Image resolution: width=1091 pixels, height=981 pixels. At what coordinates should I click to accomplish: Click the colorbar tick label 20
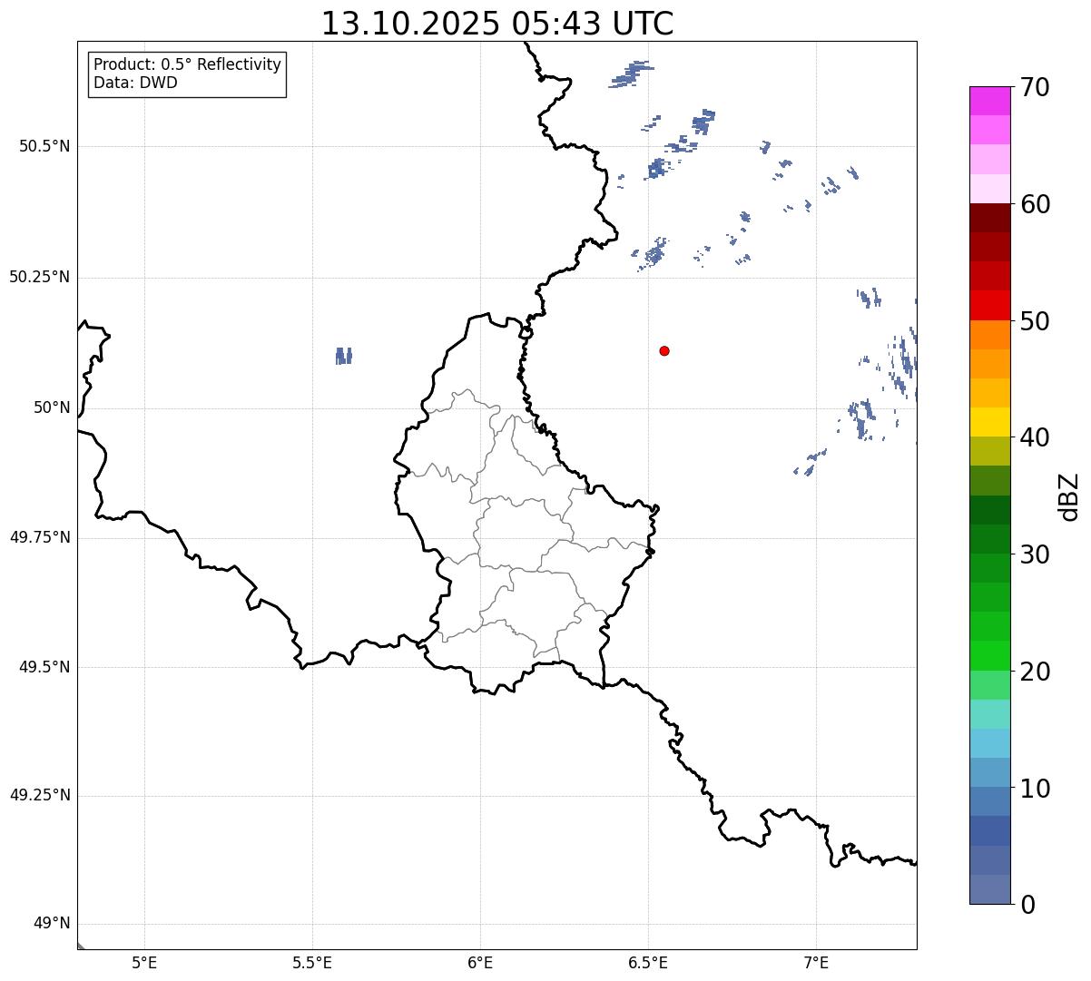pyautogui.click(x=1035, y=672)
